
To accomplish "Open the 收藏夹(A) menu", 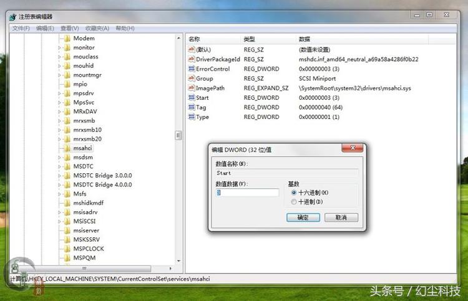I will [97, 28].
